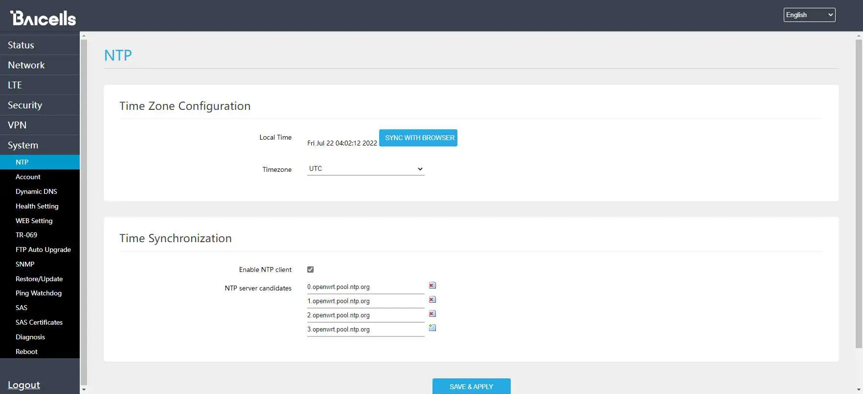The height and width of the screenshot is (394, 863).
Task: Click the main page vertical scrollbar
Action: click(859, 194)
